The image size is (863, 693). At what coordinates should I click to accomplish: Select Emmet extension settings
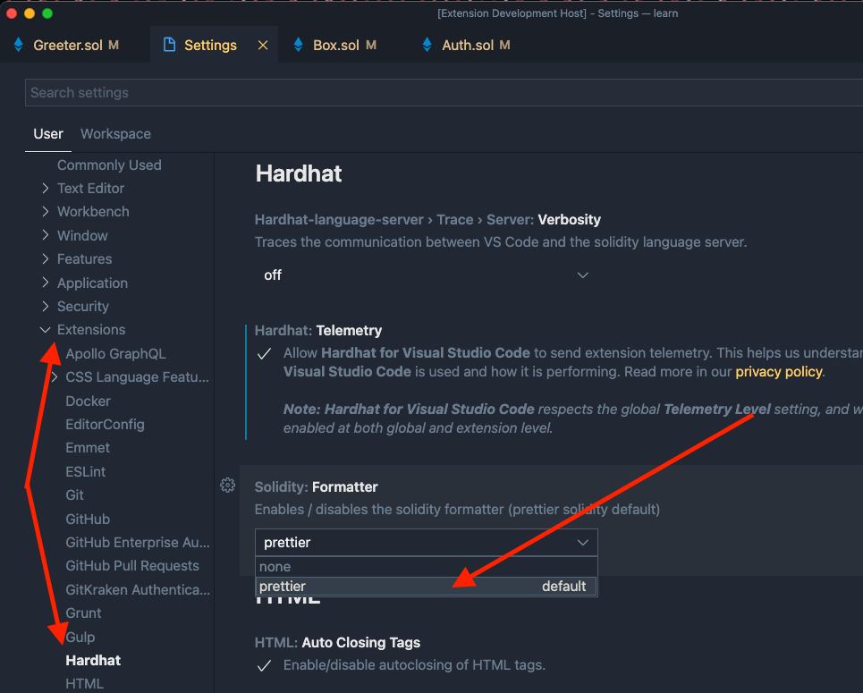pos(88,447)
